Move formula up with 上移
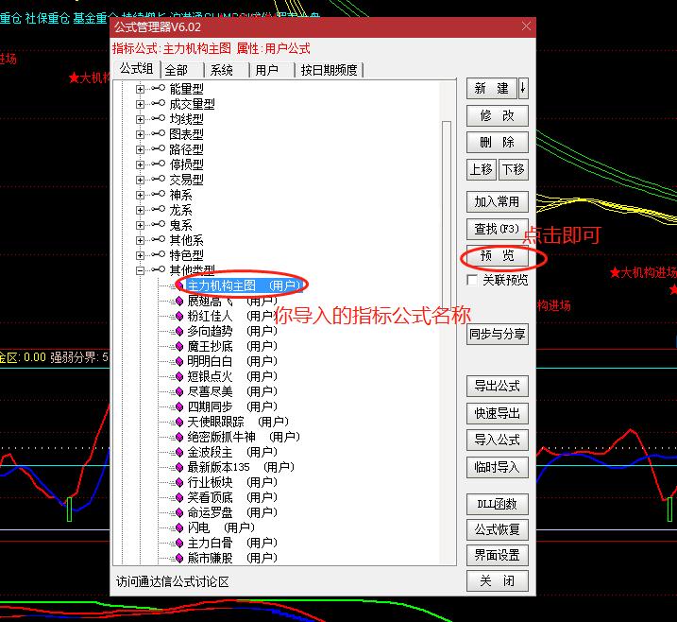Screen dimensions: 677x622 tap(482, 169)
